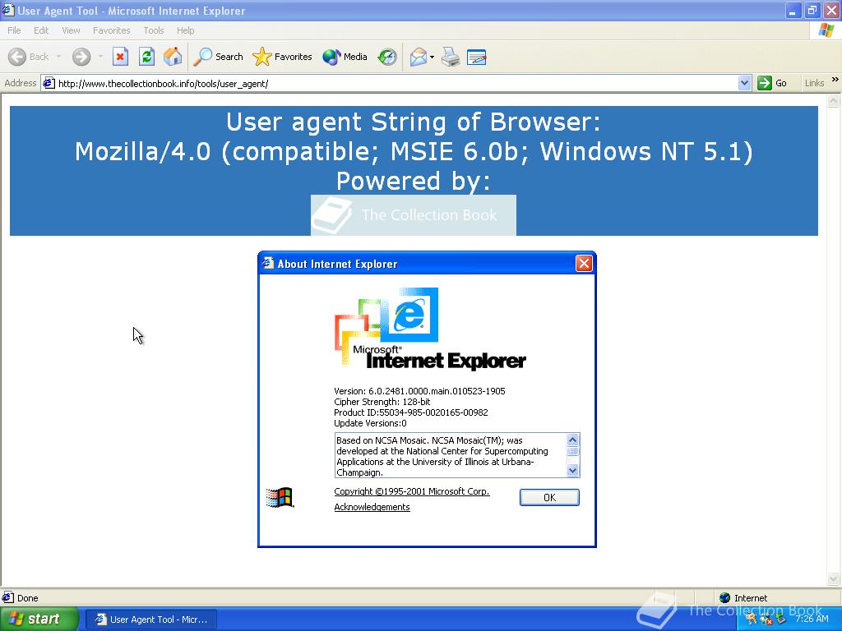Expand the Links toolbar chevron

pos(835,80)
